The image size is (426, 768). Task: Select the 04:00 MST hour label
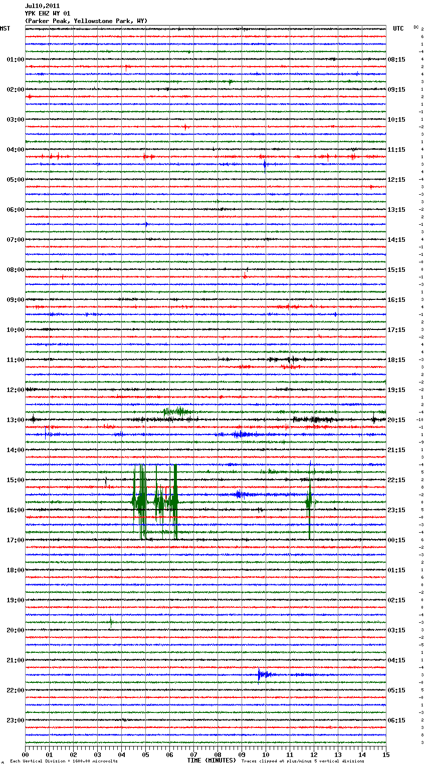pyautogui.click(x=16, y=150)
